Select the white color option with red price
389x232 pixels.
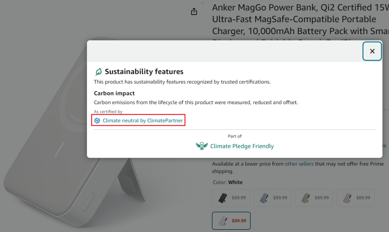pyautogui.click(x=231, y=221)
